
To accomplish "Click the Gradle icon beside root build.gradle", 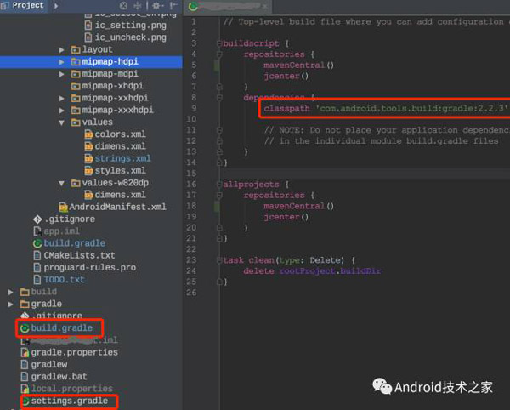I will coord(25,328).
